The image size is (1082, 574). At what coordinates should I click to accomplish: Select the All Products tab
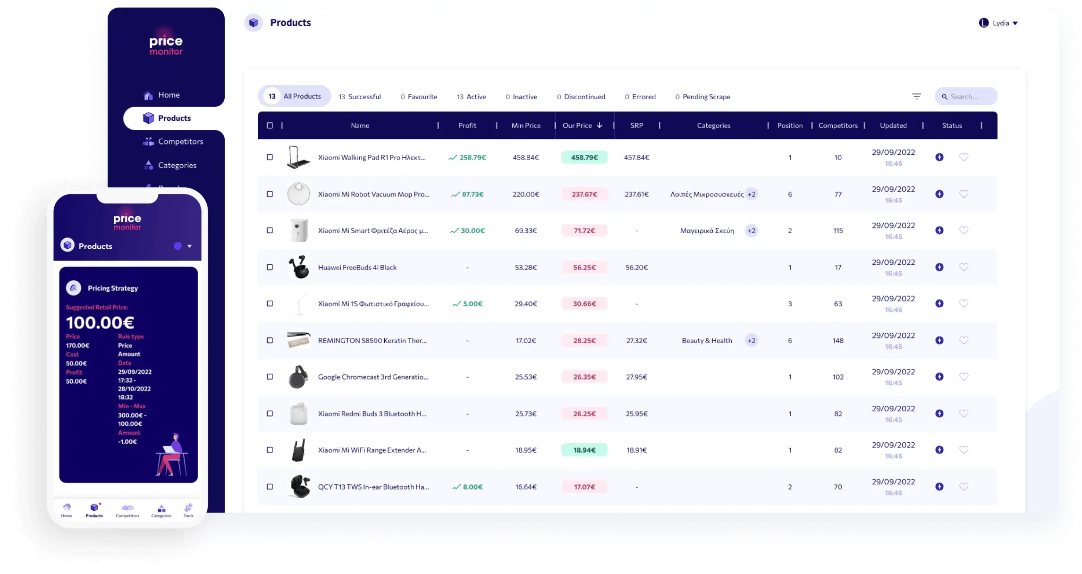click(x=294, y=96)
